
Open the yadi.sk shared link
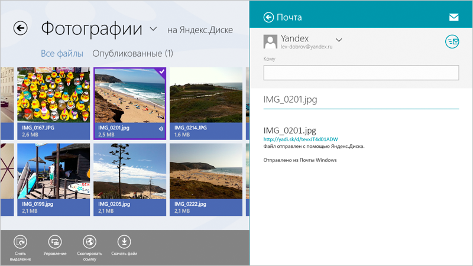point(300,140)
